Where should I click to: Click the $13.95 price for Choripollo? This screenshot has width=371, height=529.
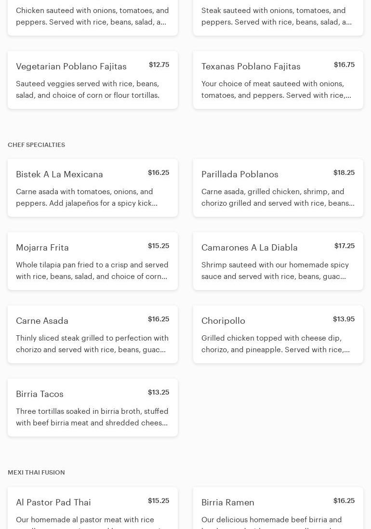[344, 319]
